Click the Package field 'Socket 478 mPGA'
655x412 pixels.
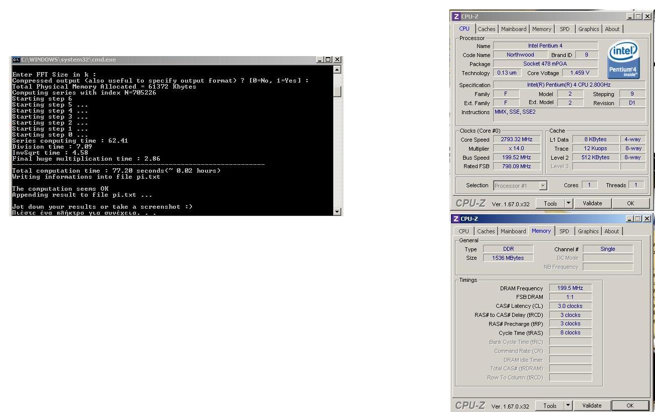coord(545,64)
